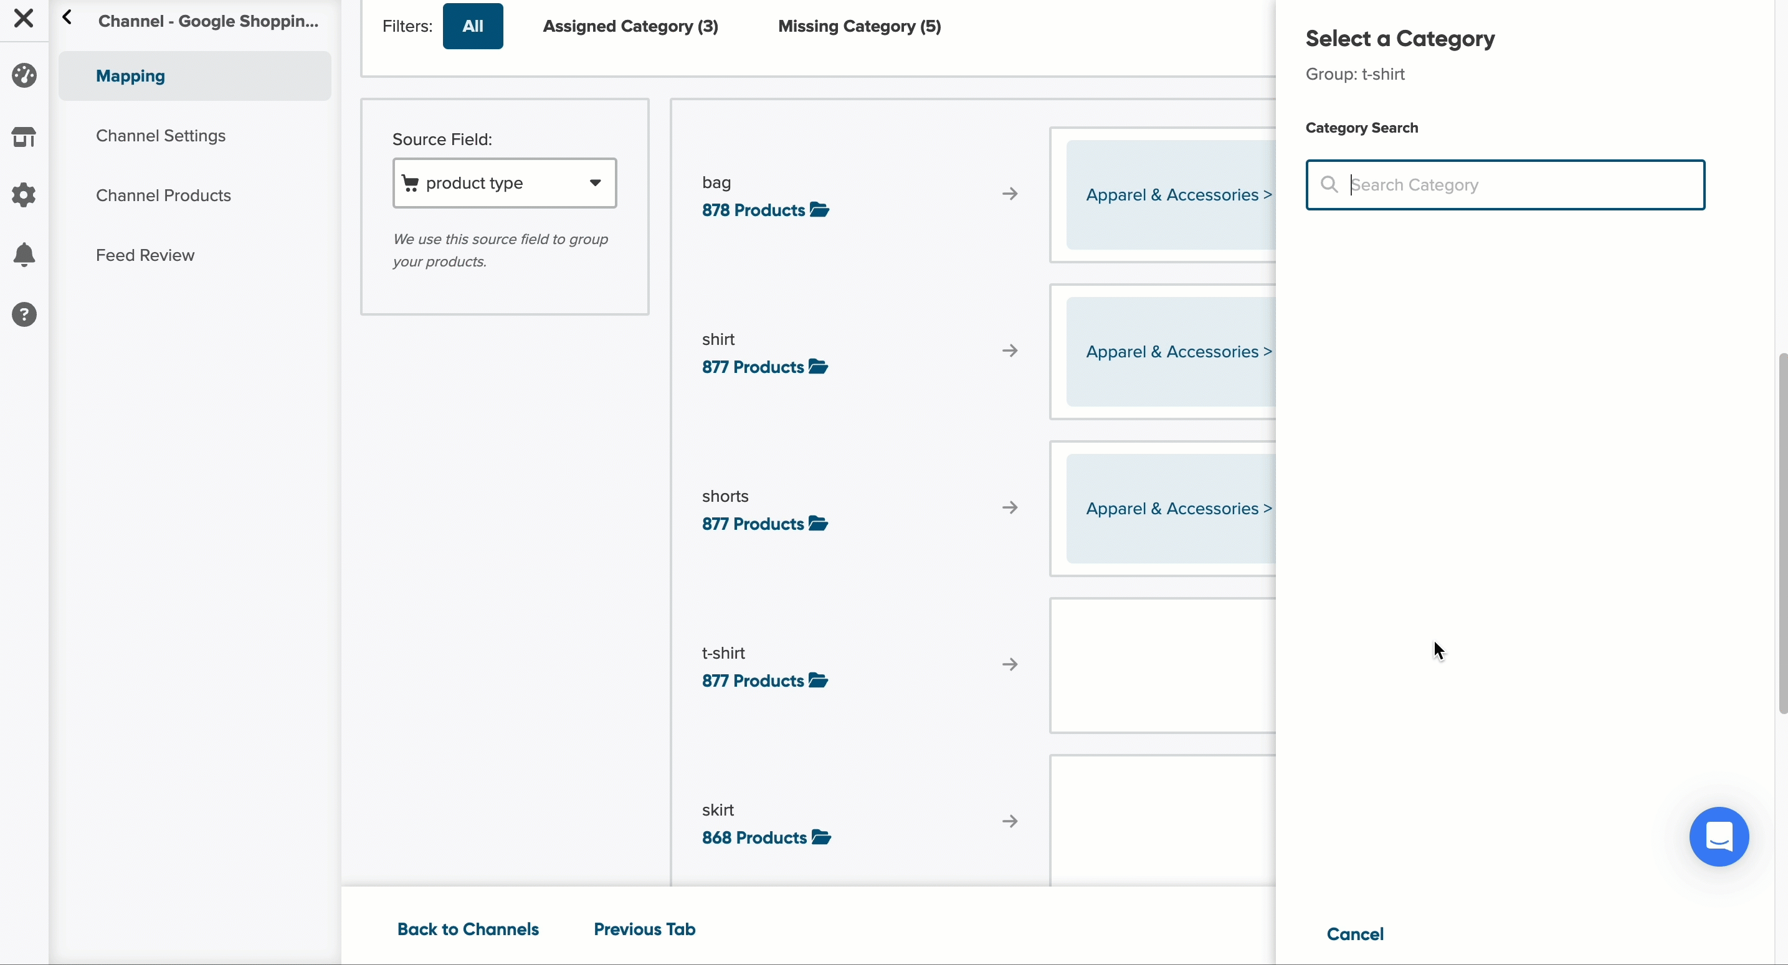
Task: Cancel category selection
Action: tap(1355, 934)
